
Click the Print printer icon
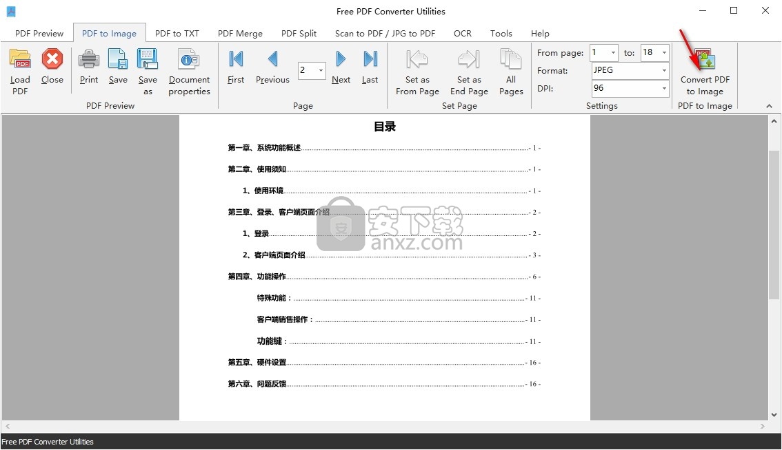pyautogui.click(x=89, y=59)
